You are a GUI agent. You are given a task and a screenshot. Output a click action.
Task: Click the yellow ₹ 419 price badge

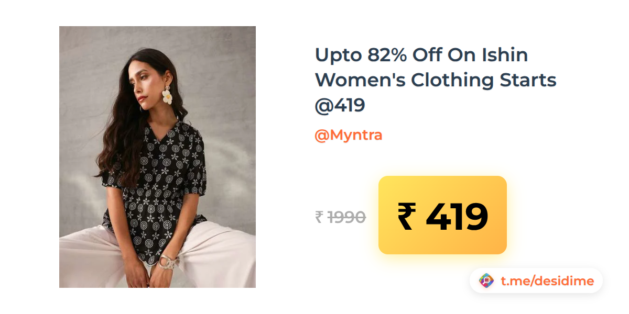click(442, 215)
